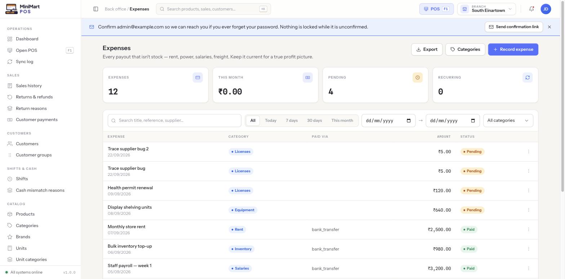Open row actions for Trace supplier bug 2
Image resolution: width=565 pixels, height=279 pixels.
point(529,152)
